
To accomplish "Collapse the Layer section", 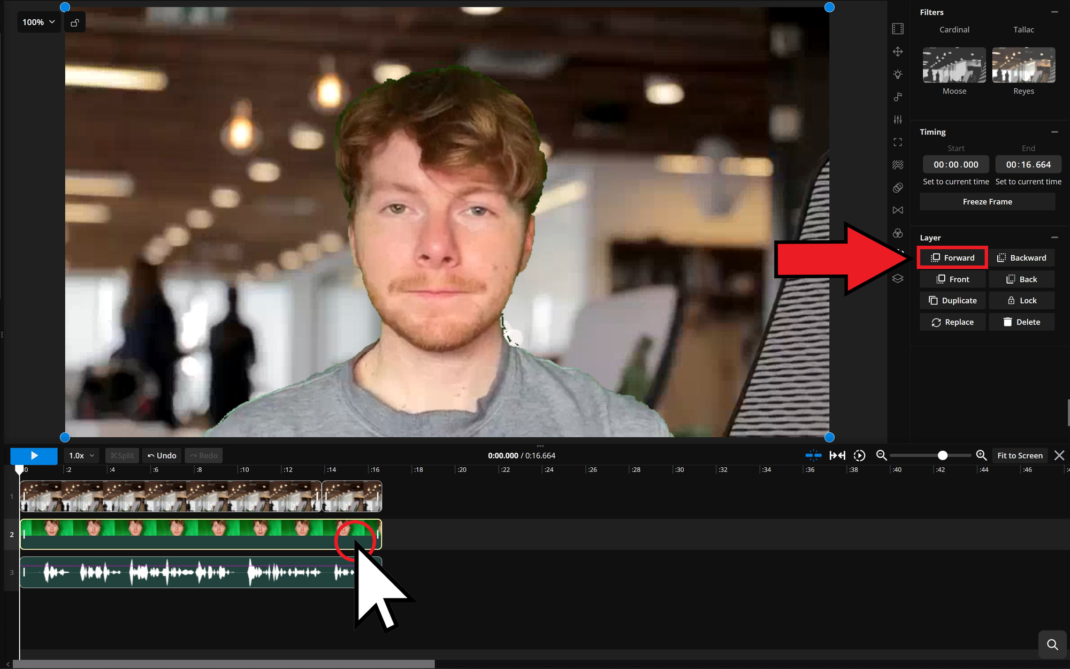I will (1055, 237).
